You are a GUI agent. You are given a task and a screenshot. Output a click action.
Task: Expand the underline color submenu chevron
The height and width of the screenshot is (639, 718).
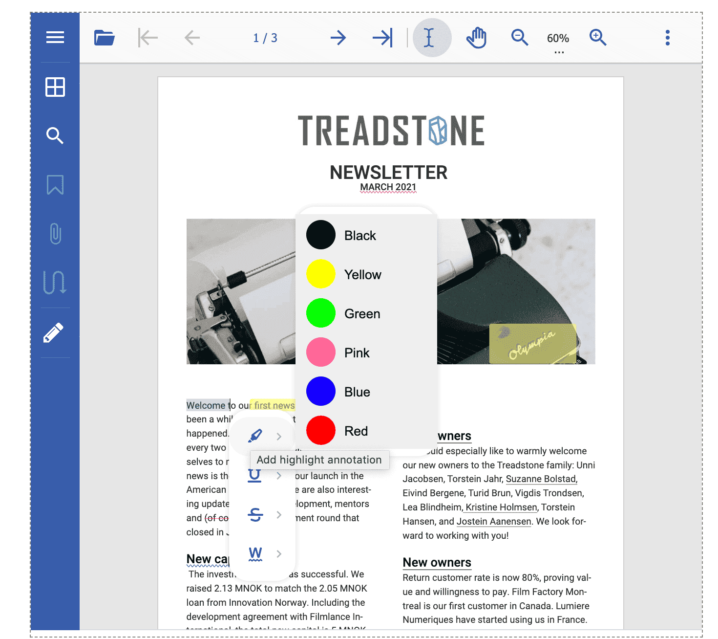point(279,475)
